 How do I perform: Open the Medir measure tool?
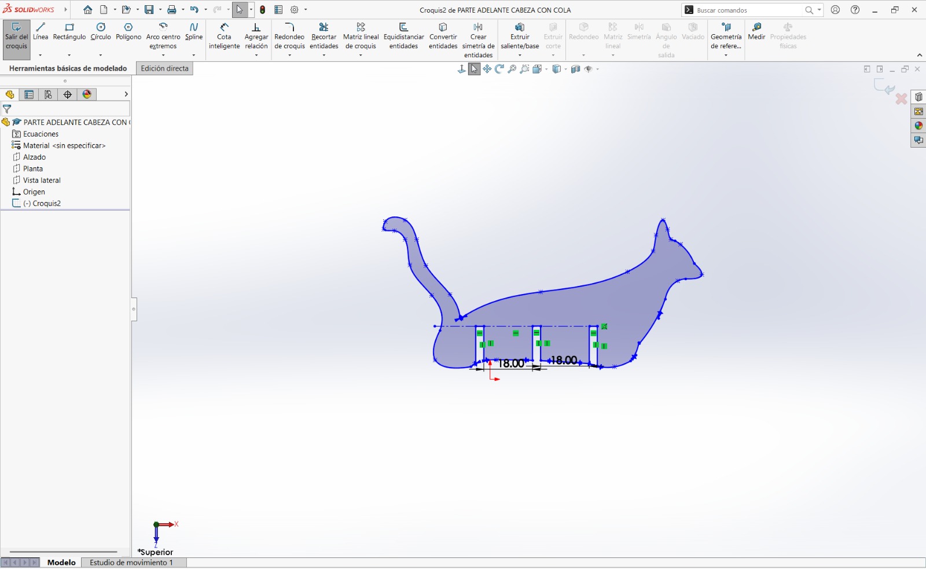756,32
